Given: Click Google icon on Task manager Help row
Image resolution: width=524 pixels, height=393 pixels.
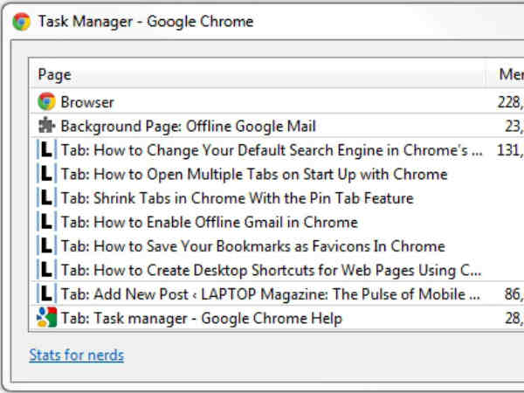Looking at the screenshot, I should click(x=46, y=318).
